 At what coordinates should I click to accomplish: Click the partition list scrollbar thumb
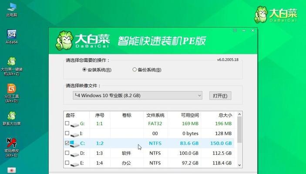coord(240,130)
